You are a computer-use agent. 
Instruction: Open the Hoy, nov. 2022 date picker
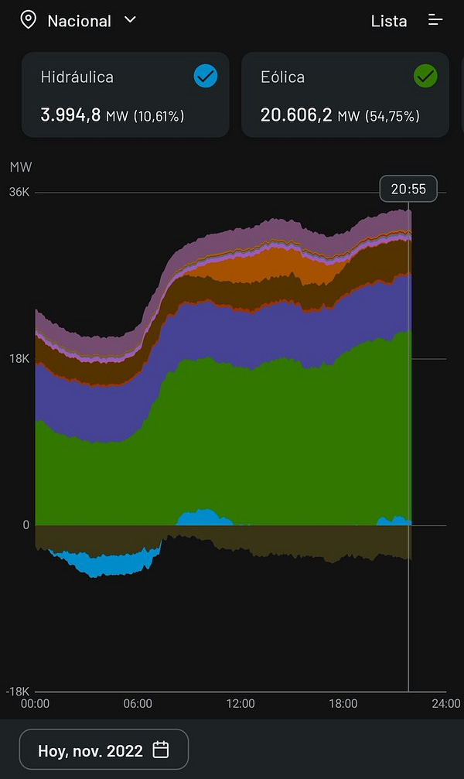(104, 749)
